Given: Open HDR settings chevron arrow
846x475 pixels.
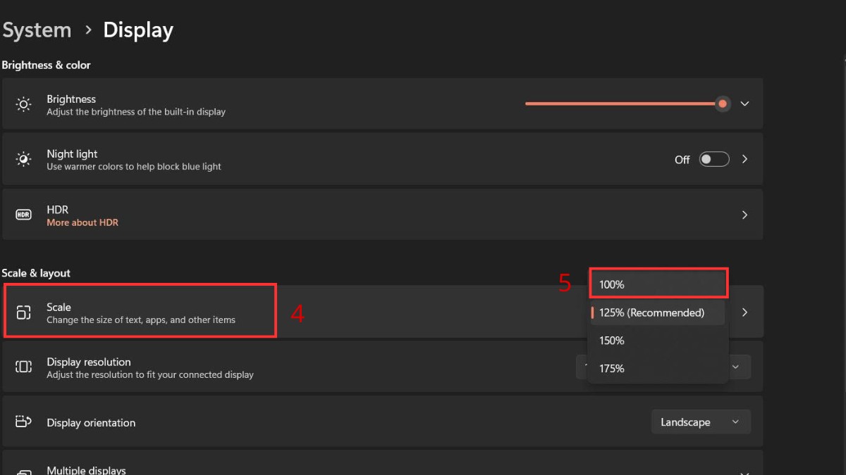Looking at the screenshot, I should coord(744,215).
